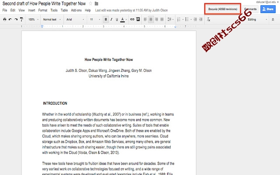Create a numbered list
The height and width of the screenshot is (175, 280).
point(179,19)
